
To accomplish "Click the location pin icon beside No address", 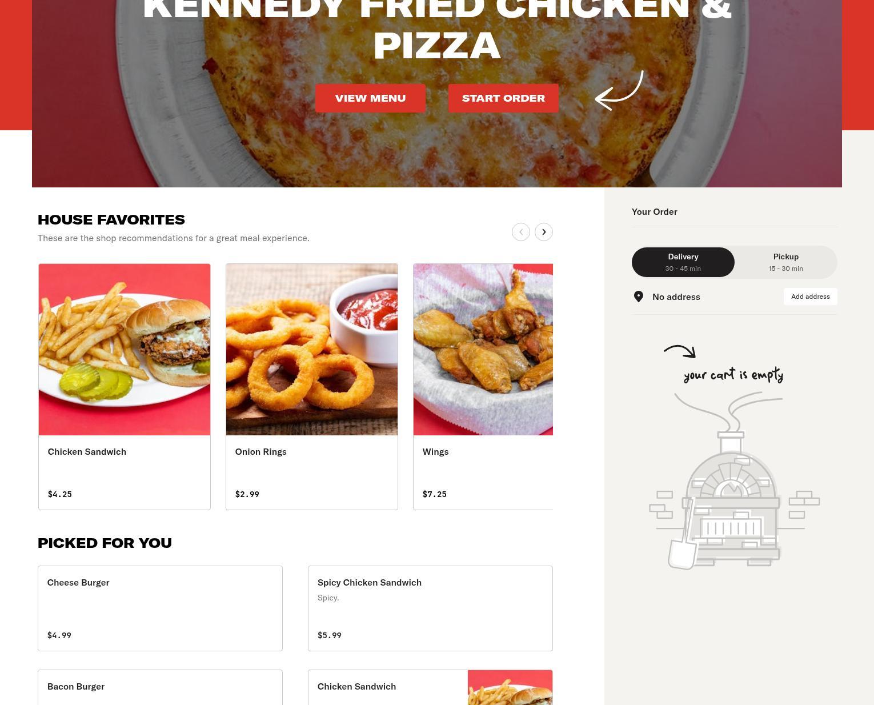I will (x=639, y=297).
